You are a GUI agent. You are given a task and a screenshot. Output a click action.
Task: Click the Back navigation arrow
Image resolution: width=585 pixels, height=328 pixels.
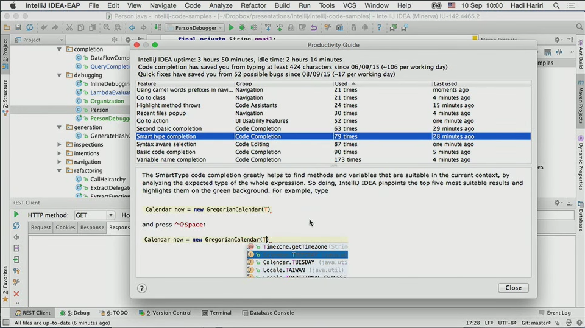(132, 27)
